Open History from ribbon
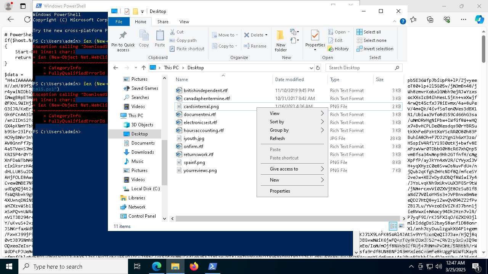This screenshot has width=488, height=274. pos(338,49)
